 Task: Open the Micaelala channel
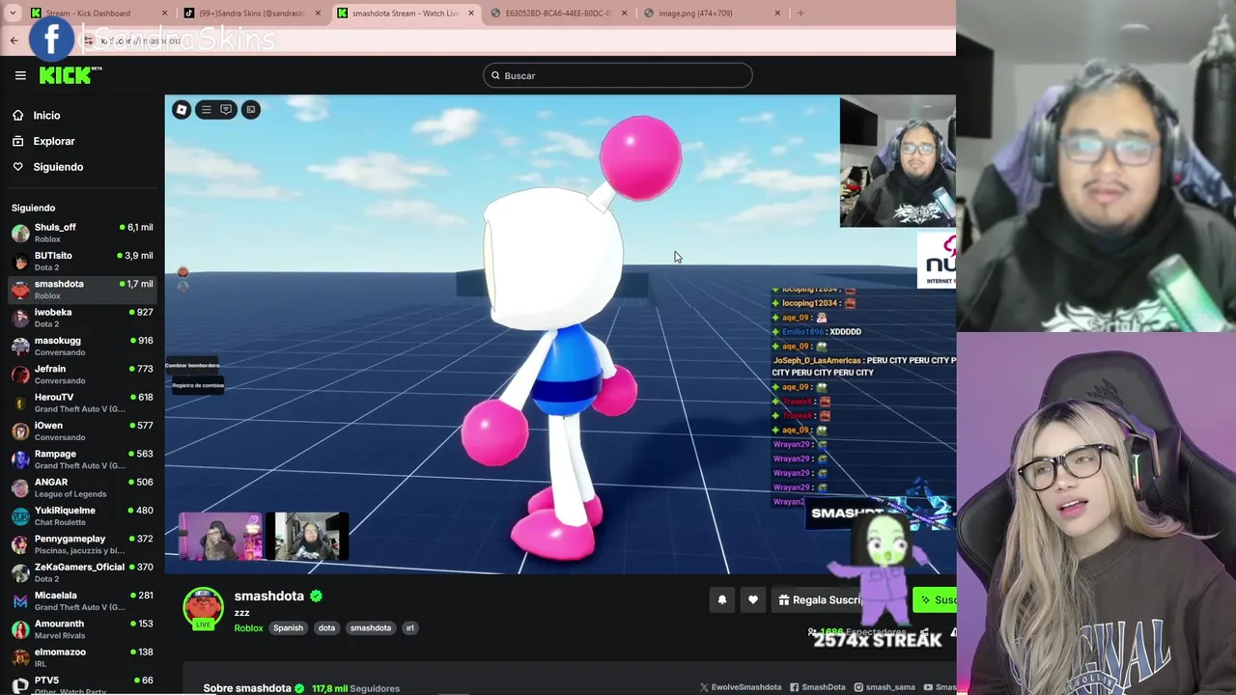pos(82,600)
